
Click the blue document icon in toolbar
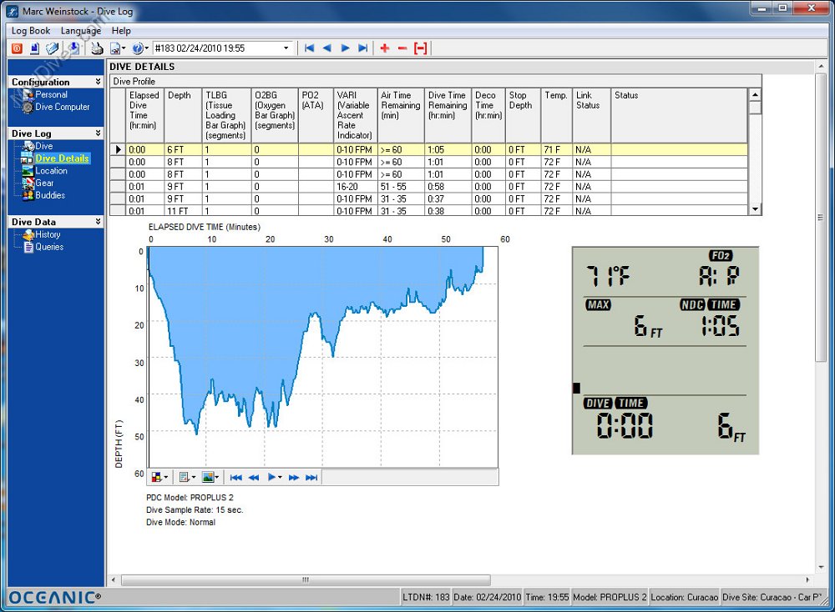(x=34, y=48)
